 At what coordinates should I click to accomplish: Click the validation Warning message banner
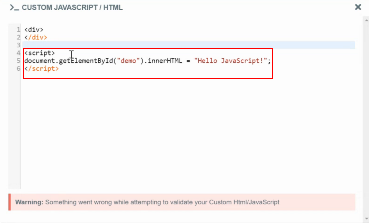point(182,202)
